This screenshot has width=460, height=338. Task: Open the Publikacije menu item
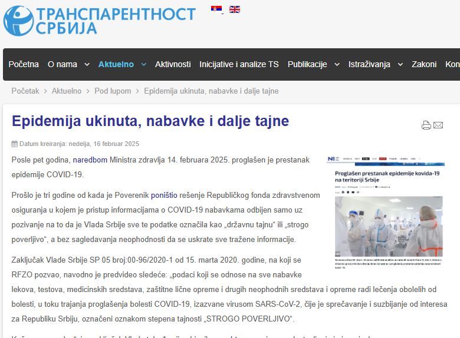coord(307,64)
